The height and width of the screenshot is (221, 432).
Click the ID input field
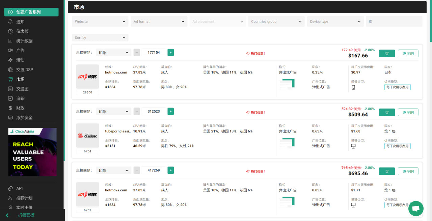(394, 22)
